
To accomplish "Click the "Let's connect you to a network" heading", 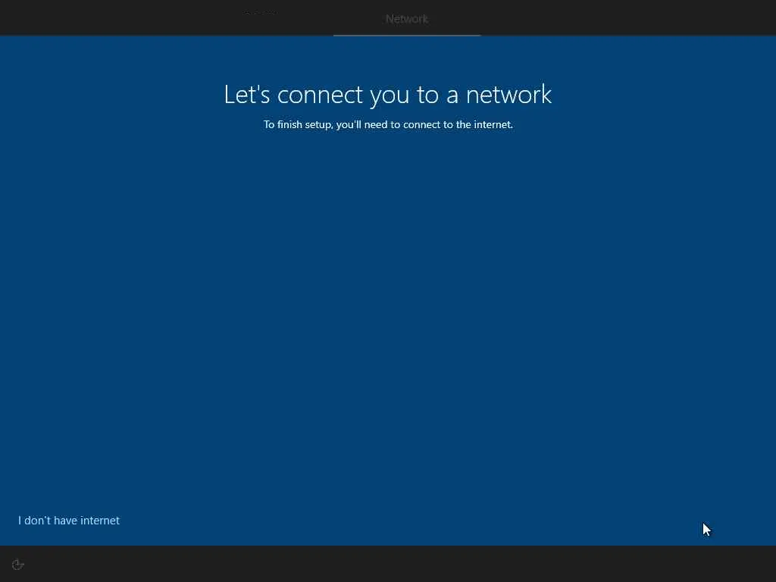I will click(x=387, y=94).
